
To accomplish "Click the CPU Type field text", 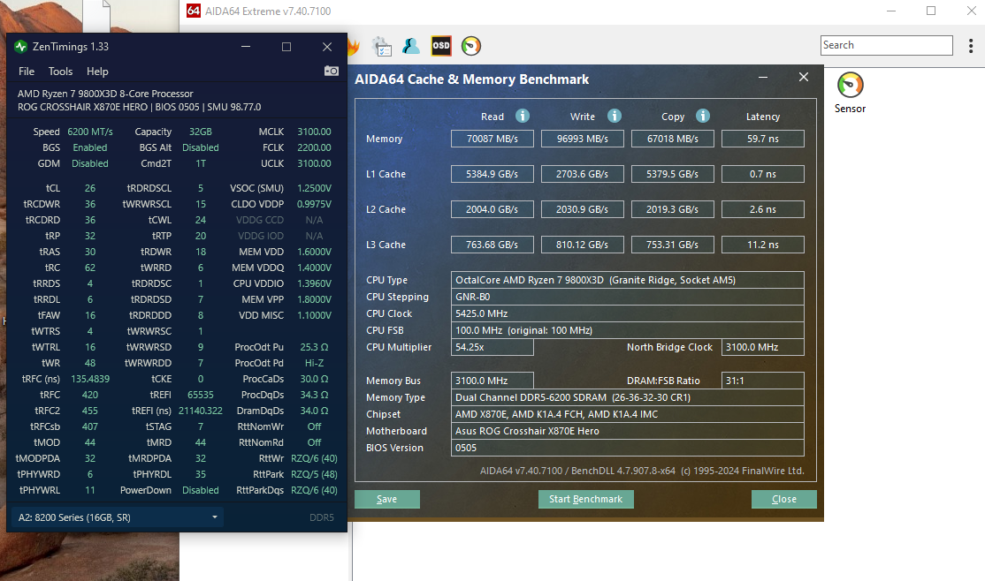I will (628, 280).
